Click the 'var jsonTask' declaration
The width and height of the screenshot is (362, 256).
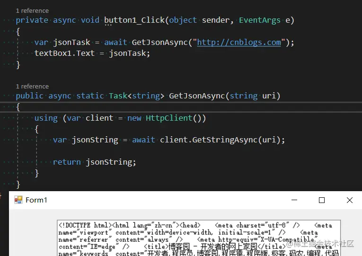pos(62,43)
